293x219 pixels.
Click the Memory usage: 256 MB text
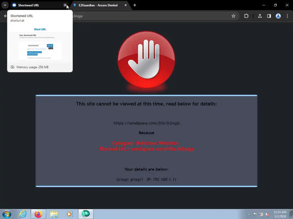(33, 67)
